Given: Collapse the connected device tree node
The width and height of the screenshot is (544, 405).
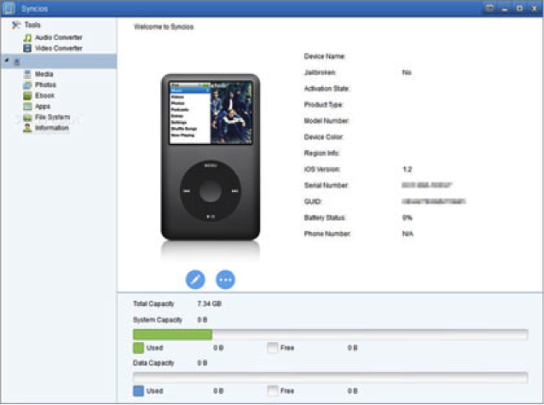Looking at the screenshot, I should tap(7, 61).
